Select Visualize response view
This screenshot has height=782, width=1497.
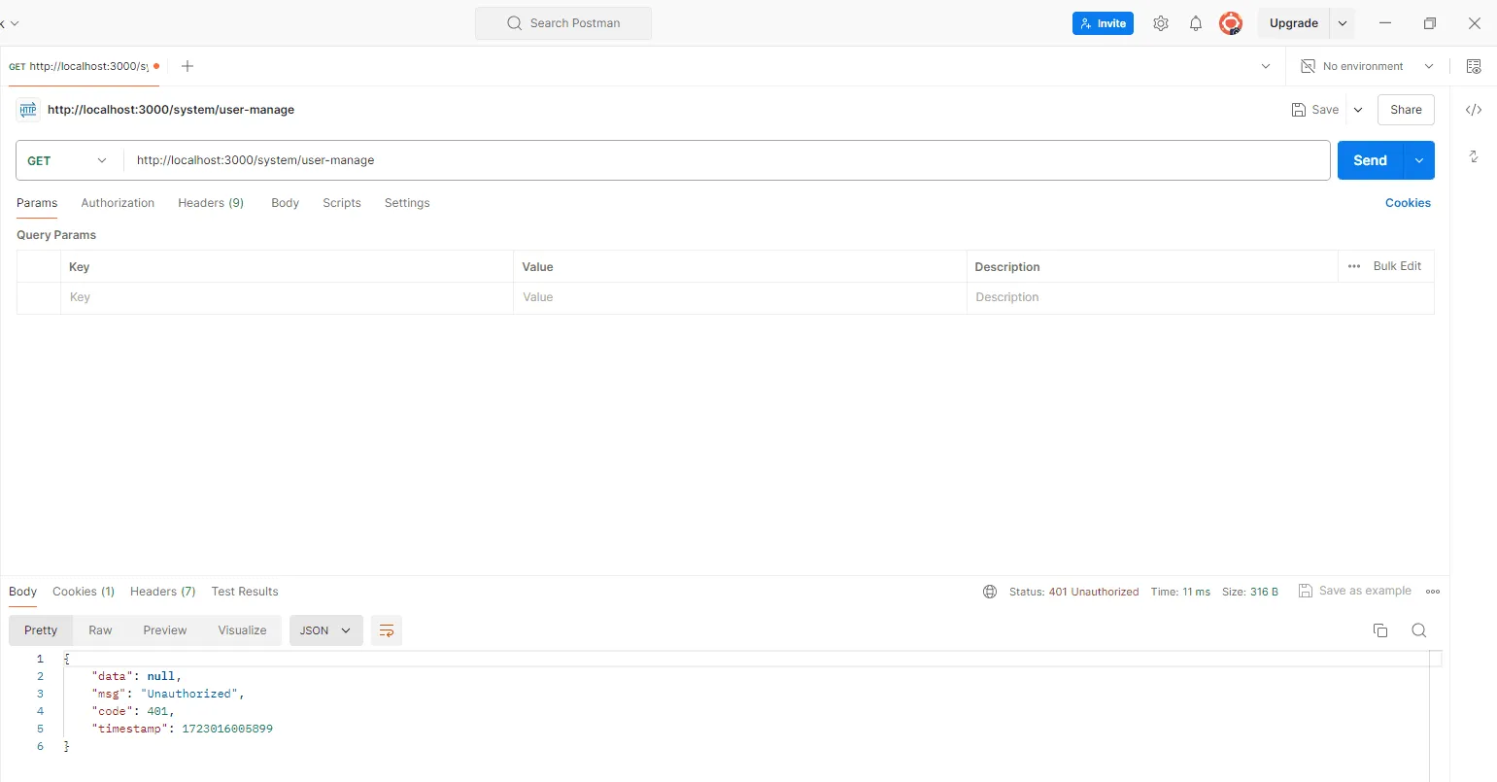[242, 630]
